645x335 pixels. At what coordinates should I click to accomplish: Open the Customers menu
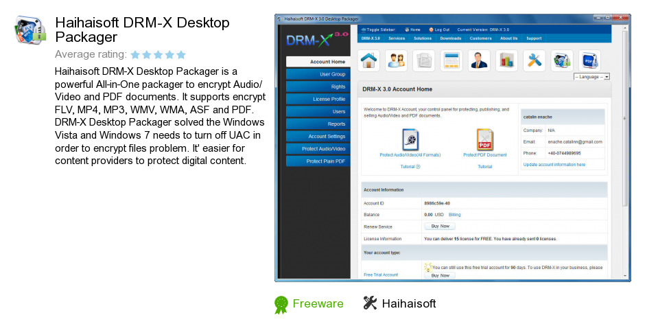click(x=480, y=38)
